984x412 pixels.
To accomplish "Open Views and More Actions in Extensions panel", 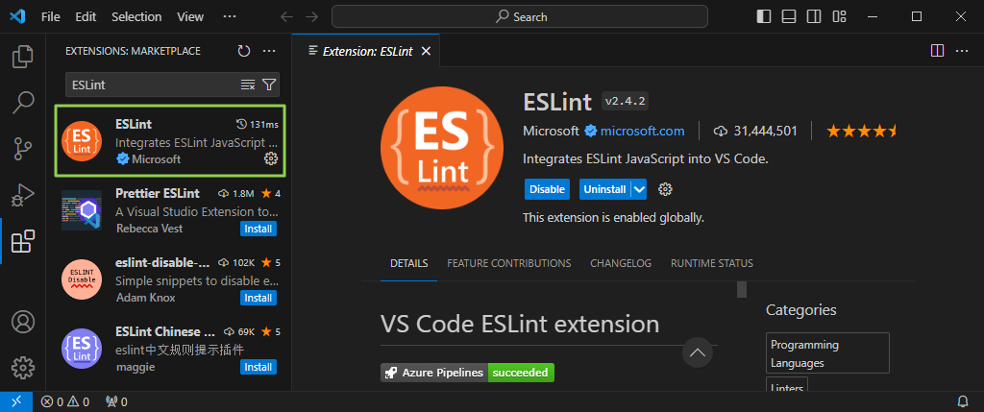I will click(x=269, y=51).
